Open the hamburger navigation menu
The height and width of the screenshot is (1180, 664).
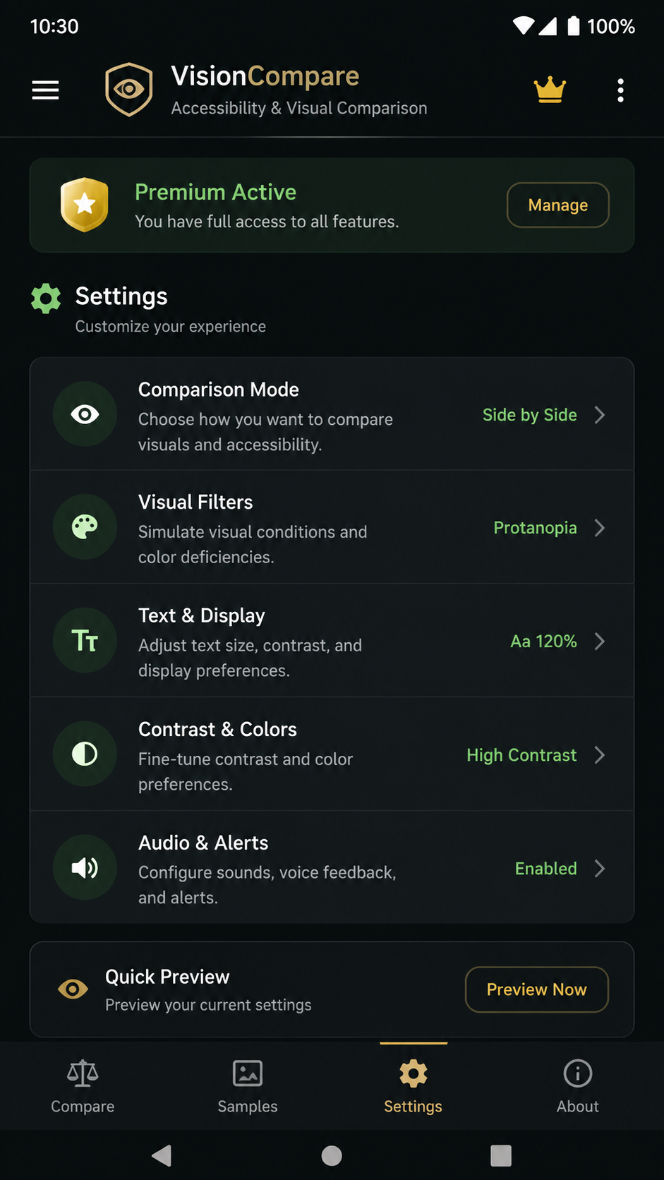click(45, 90)
